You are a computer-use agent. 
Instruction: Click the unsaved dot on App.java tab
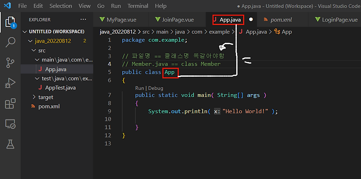[x=251, y=20]
